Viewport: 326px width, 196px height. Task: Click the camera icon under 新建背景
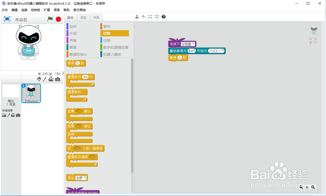click(18, 115)
